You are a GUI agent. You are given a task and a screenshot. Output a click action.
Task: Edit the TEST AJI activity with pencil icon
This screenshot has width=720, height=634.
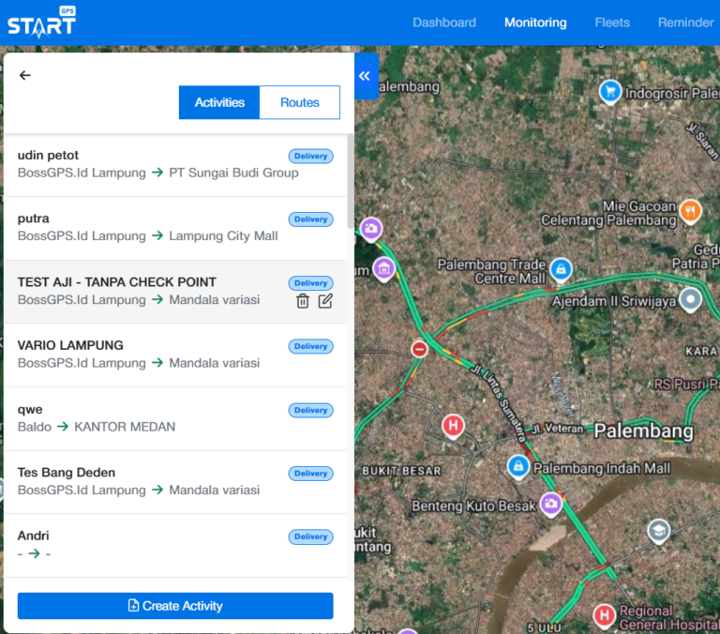[x=325, y=301]
